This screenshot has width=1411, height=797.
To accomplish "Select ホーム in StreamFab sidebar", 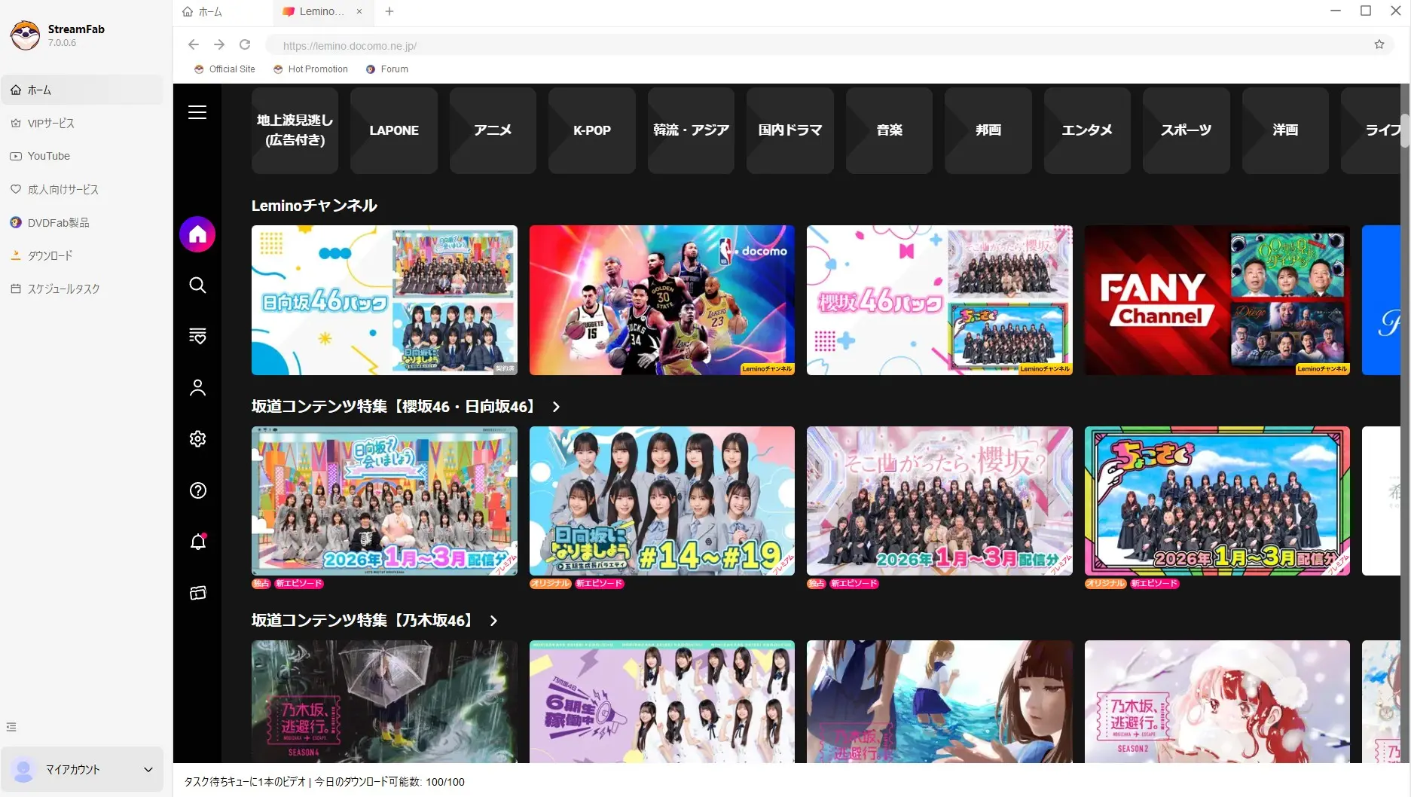I will click(82, 90).
